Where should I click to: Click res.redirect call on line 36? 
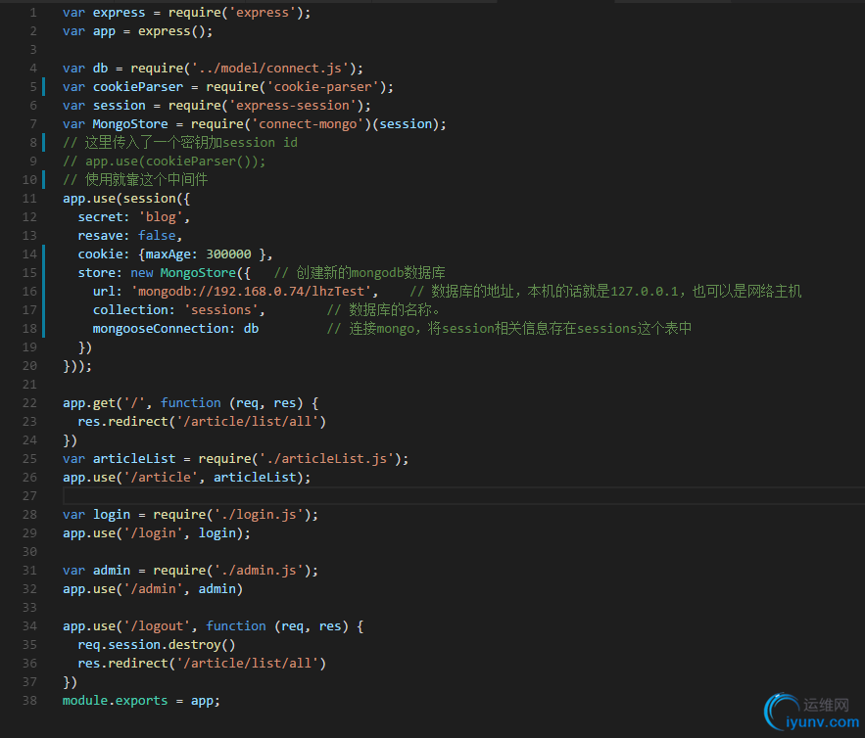202,664
